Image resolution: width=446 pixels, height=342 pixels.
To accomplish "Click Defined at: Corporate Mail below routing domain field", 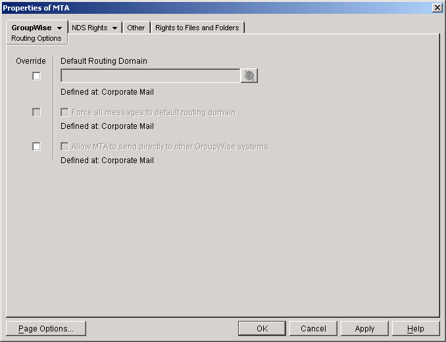I will pos(107,92).
